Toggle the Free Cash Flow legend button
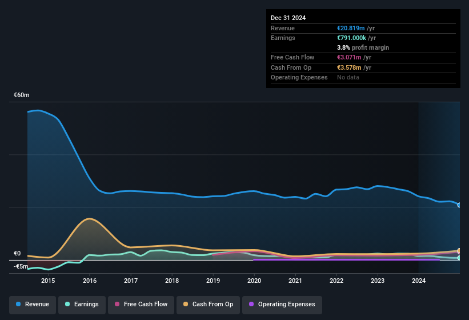Viewport: 469px width, 320px height. (x=141, y=305)
